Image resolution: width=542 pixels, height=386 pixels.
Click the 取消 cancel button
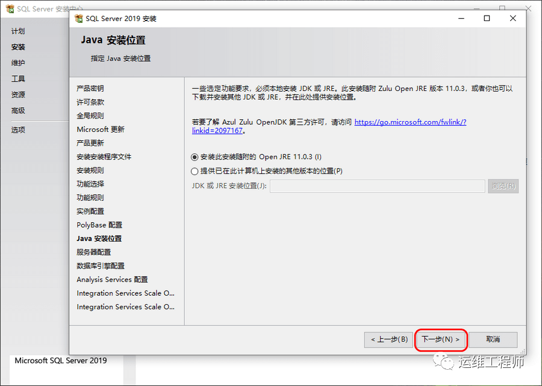pos(493,340)
